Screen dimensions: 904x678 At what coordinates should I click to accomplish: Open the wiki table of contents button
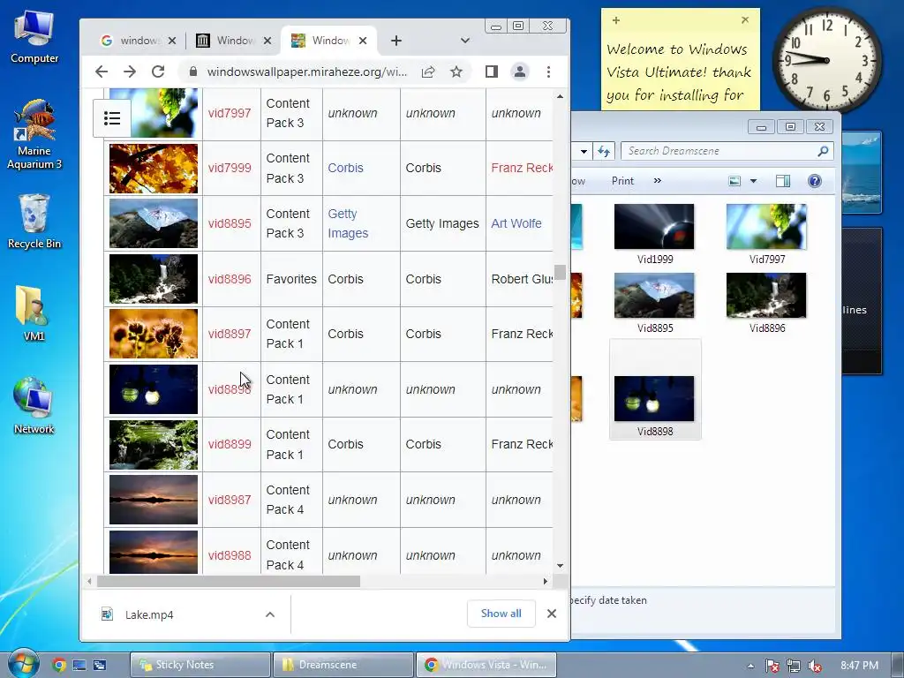[x=112, y=118]
